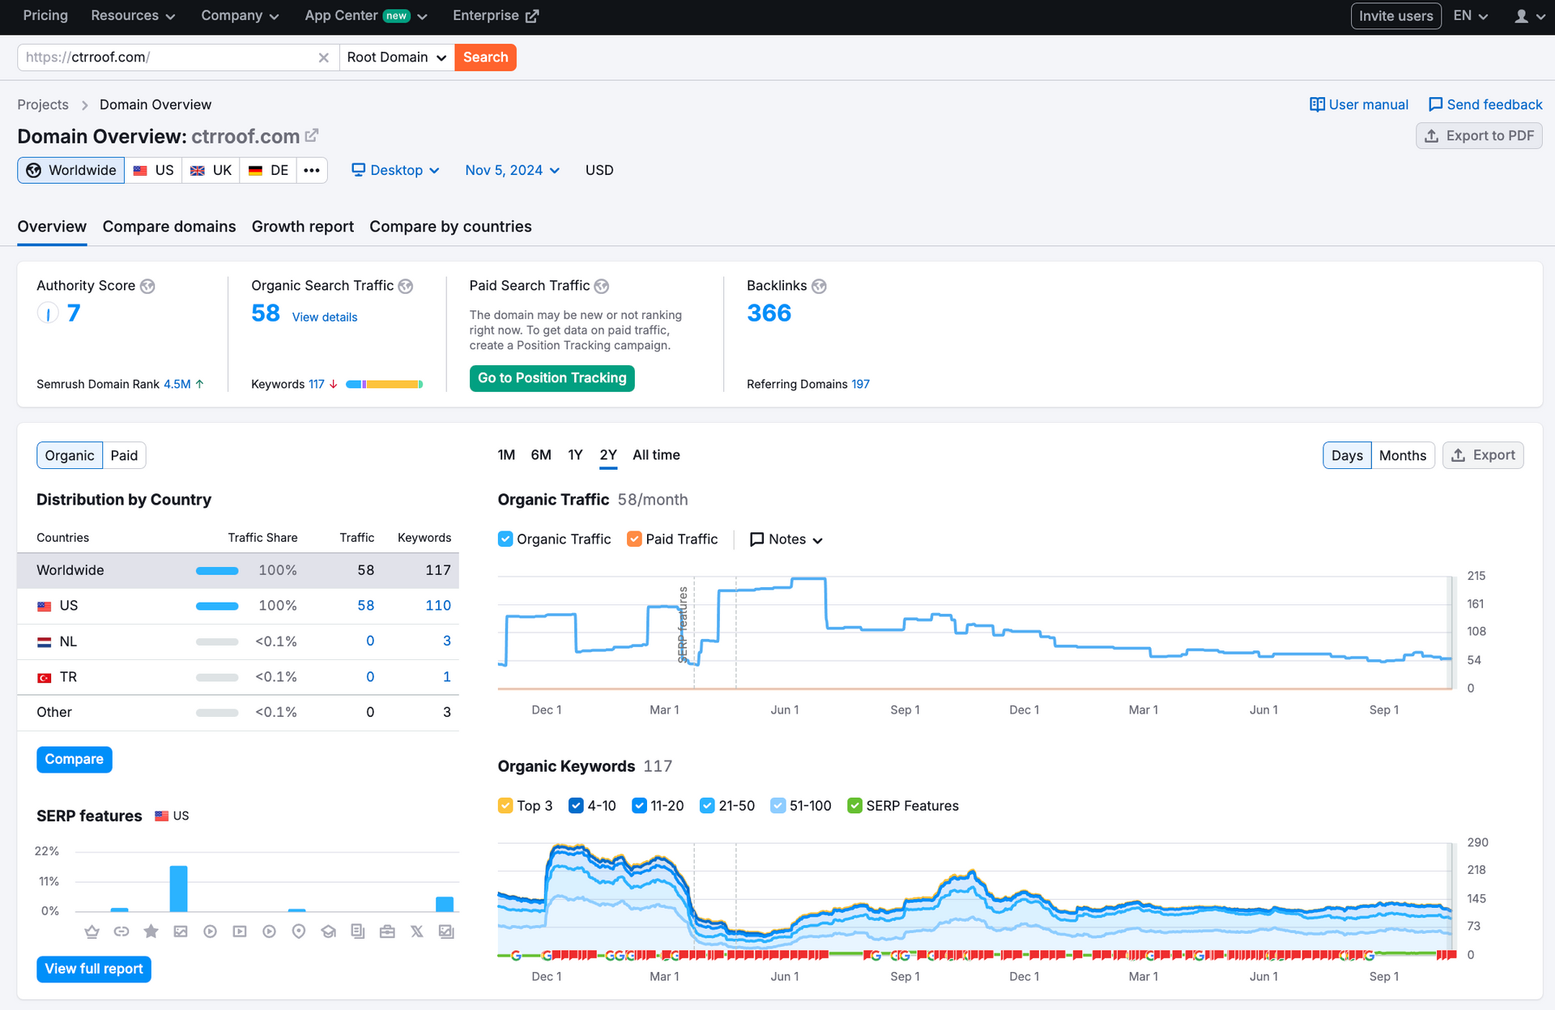
Task: Select the star reviews SERP feature icon
Action: tap(151, 931)
